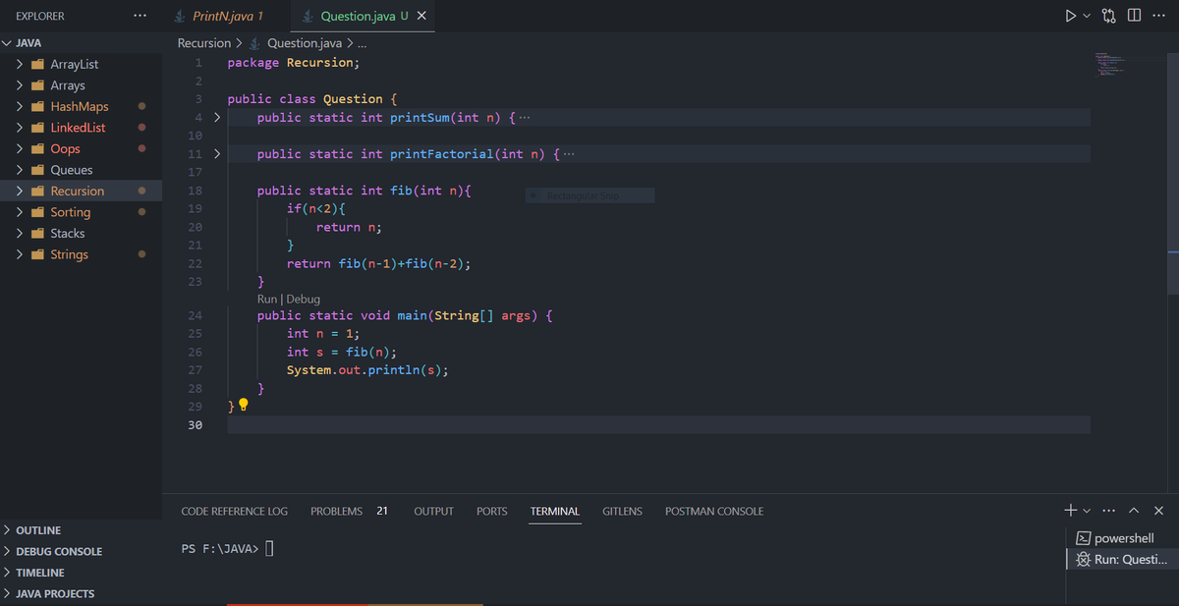This screenshot has width=1179, height=606.
Task: Click Recursion breadcrumb segment
Action: (203, 43)
